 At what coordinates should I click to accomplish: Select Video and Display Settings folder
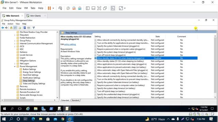[x=34, y=84]
